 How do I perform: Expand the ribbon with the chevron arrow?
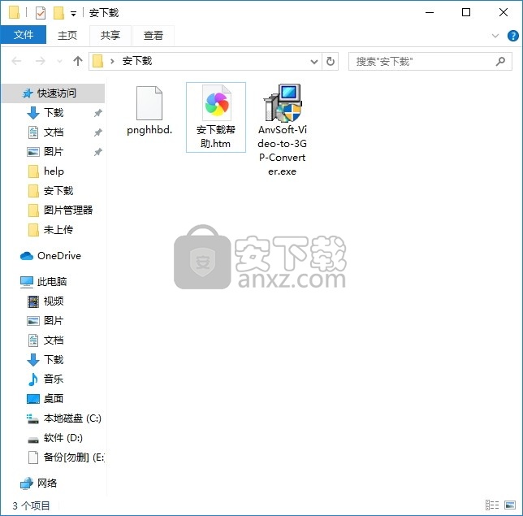pos(495,36)
